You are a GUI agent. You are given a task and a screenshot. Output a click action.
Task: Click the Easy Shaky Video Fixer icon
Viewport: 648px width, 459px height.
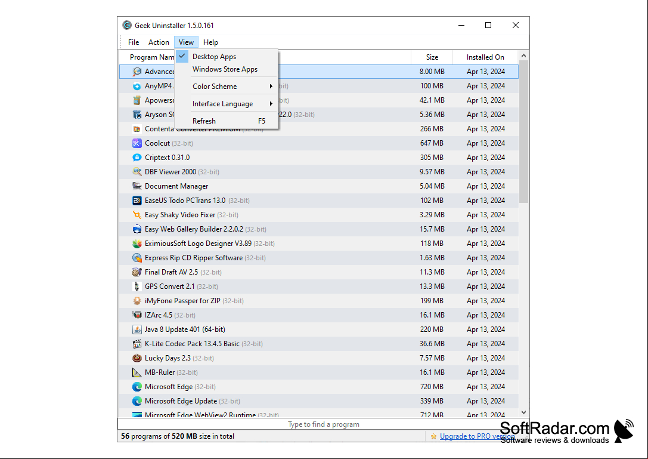point(137,215)
